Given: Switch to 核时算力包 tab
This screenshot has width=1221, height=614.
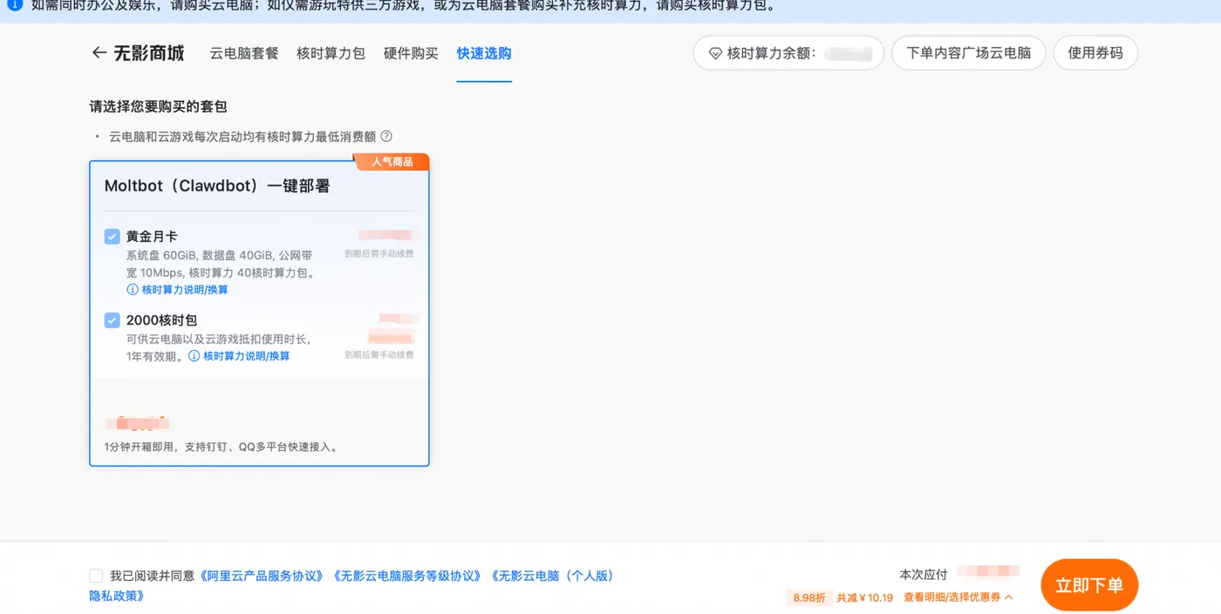Looking at the screenshot, I should [331, 53].
